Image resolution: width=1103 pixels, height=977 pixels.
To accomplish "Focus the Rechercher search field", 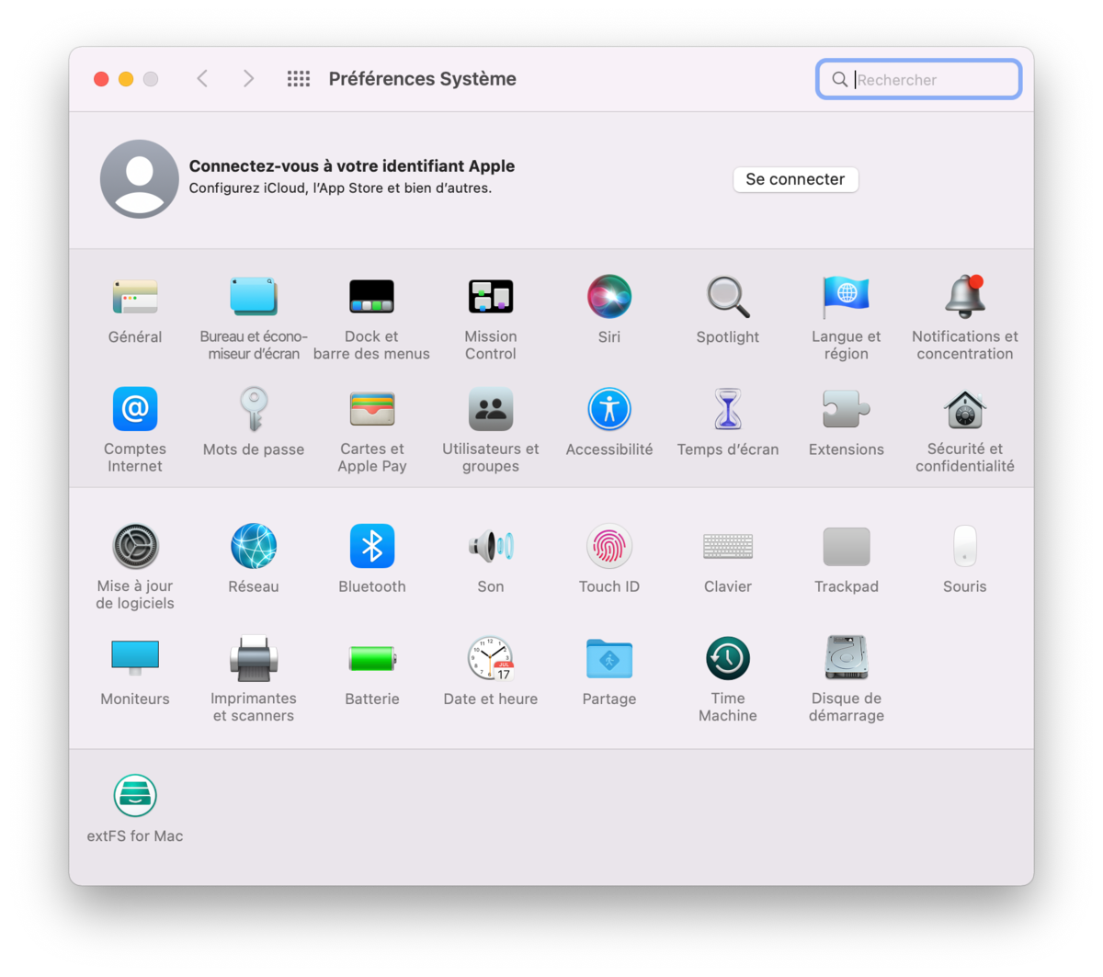I will 918,79.
